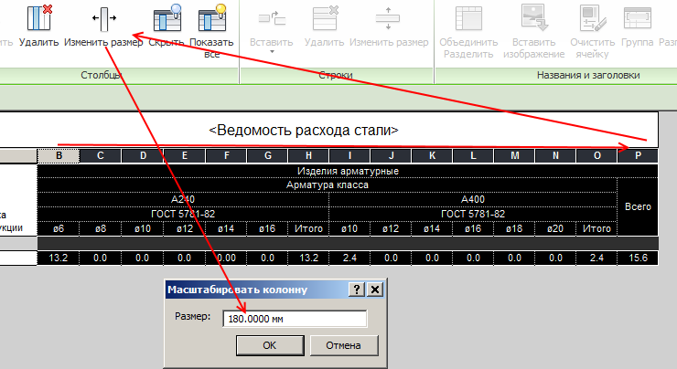Click the 0.00 value cell
The height and width of the screenshot is (369, 677).
[226, 258]
